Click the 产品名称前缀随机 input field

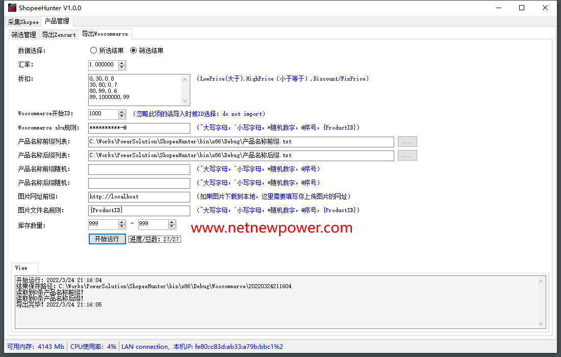point(139,169)
